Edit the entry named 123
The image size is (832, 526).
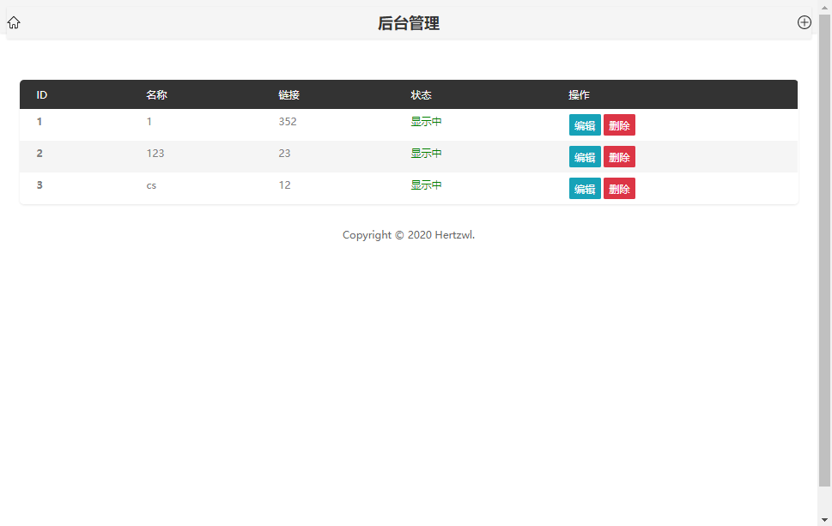(x=585, y=157)
